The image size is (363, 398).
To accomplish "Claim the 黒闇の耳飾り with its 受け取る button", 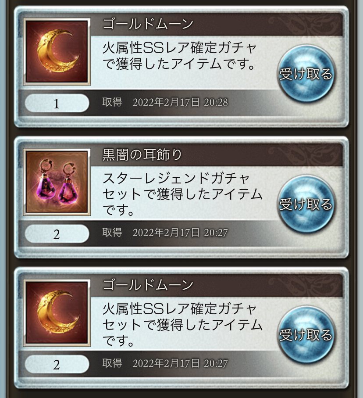I will 306,204.
